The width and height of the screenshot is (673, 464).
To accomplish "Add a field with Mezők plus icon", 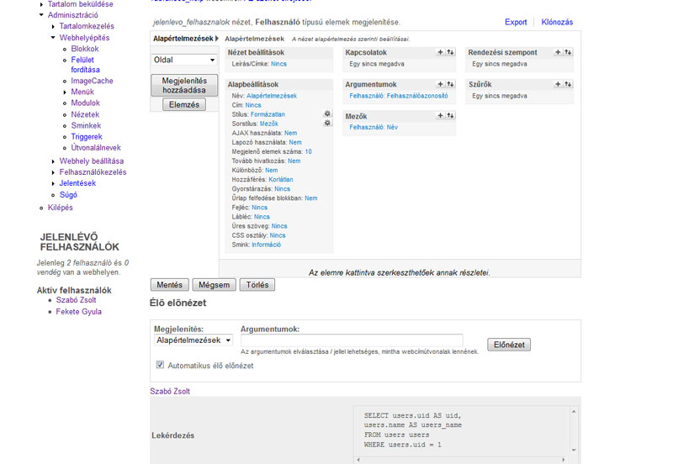I will tap(440, 115).
